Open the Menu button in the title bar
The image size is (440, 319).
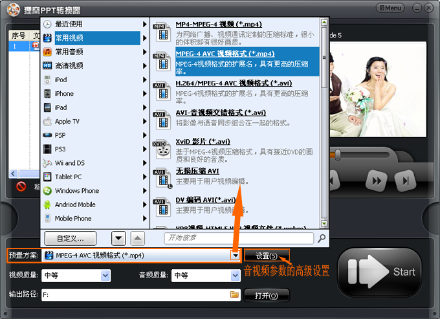390,8
